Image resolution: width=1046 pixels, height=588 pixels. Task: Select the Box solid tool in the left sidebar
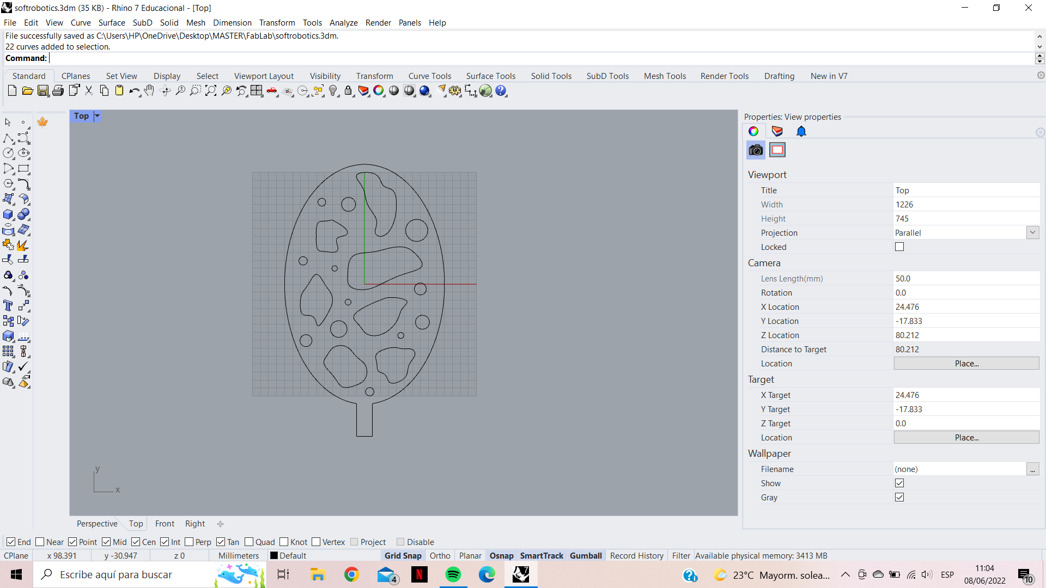[8, 215]
